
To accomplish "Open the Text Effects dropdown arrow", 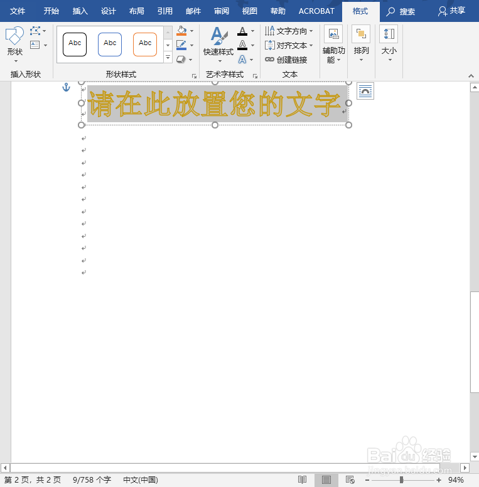I will [251, 60].
